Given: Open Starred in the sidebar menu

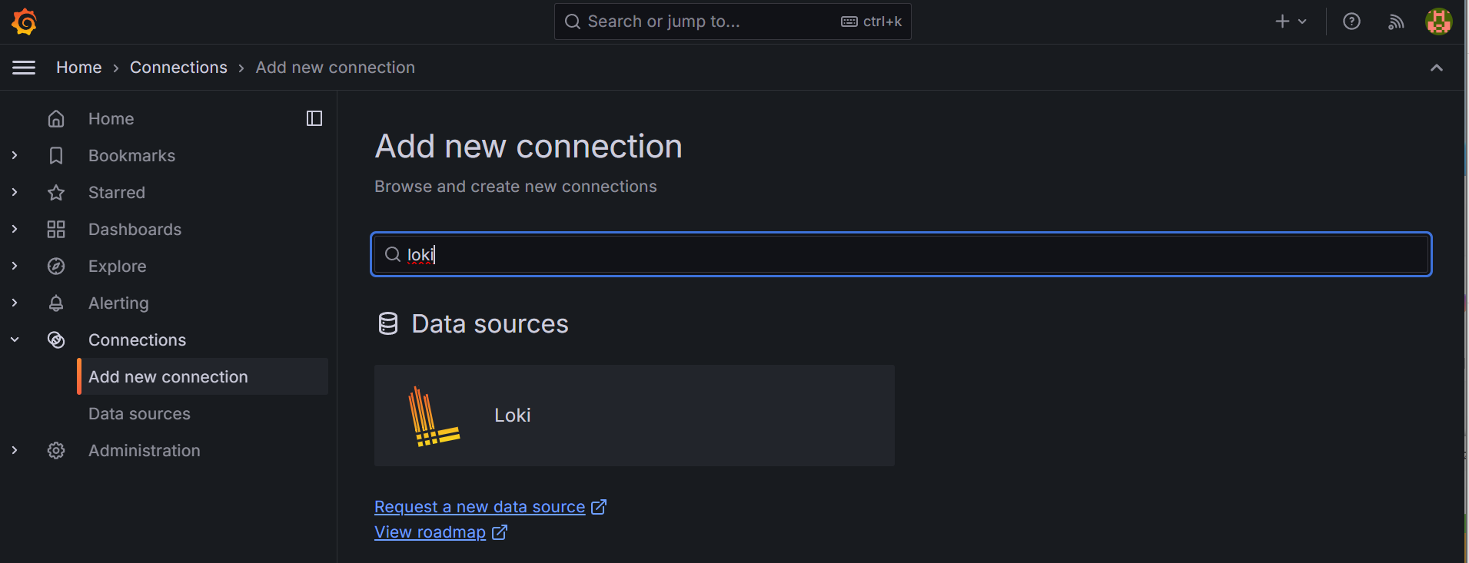Looking at the screenshot, I should pyautogui.click(x=116, y=192).
